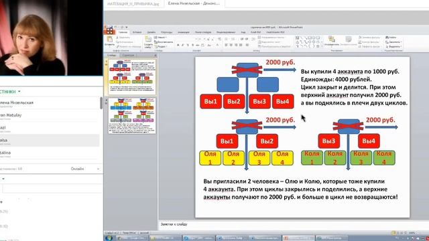Click the Find (Найти) button
This screenshot has width=429, height=241.
[391, 37]
